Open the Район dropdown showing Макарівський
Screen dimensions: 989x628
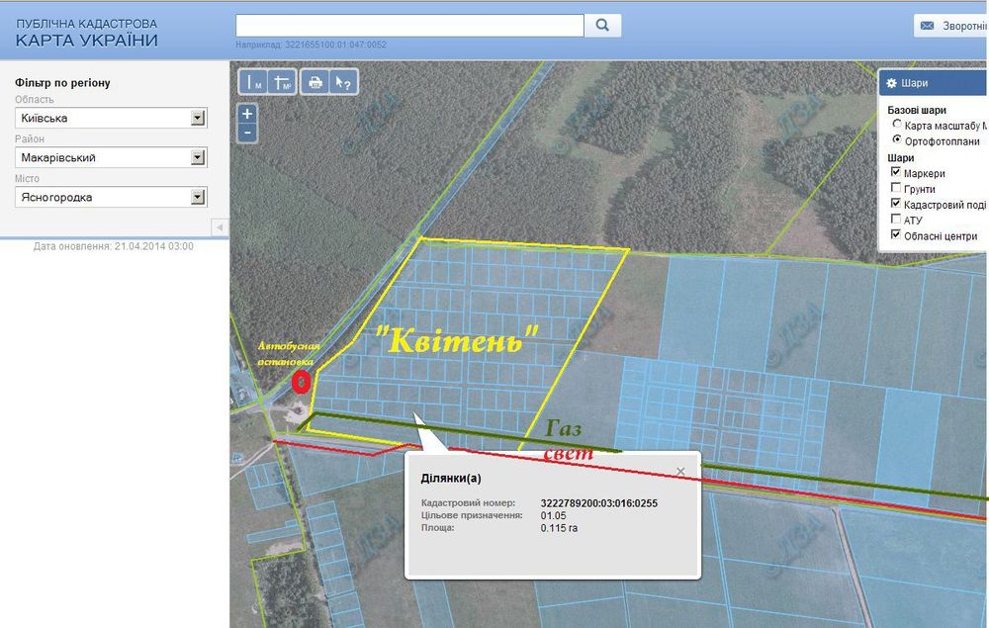[111, 157]
